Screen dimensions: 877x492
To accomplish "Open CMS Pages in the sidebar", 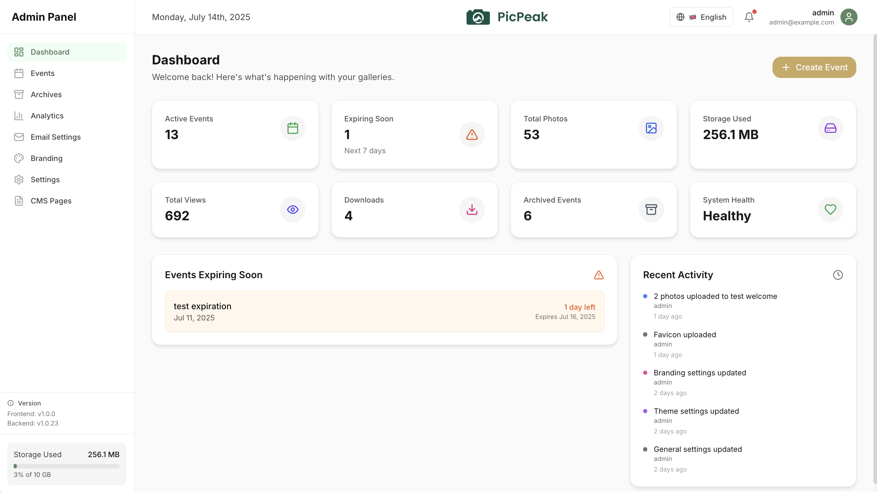I will point(67,201).
